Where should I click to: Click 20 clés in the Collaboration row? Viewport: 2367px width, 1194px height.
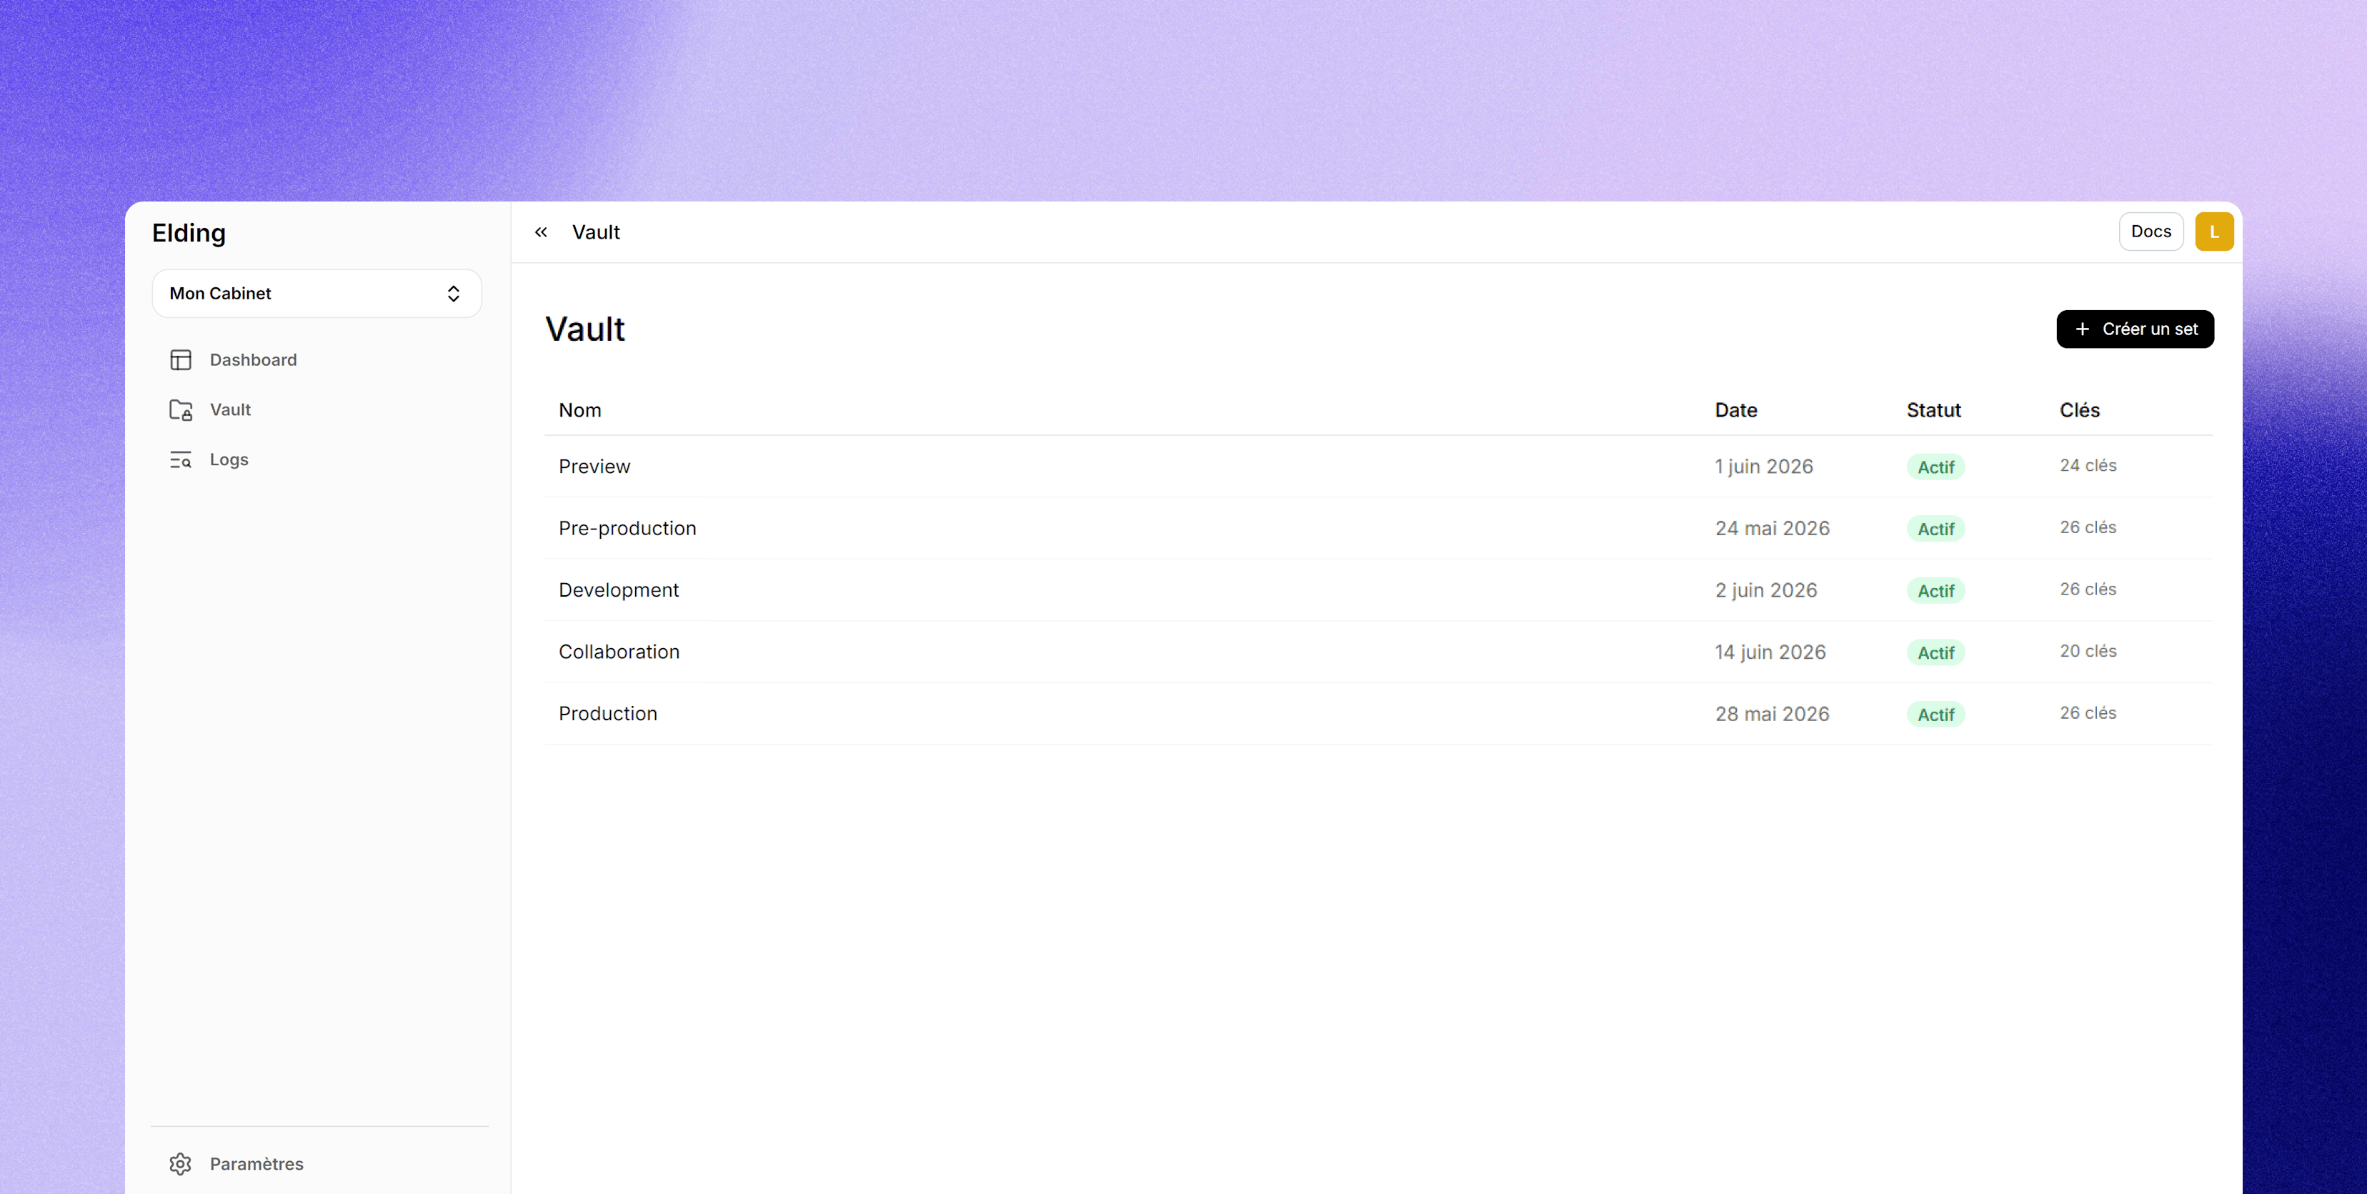pyautogui.click(x=2088, y=651)
